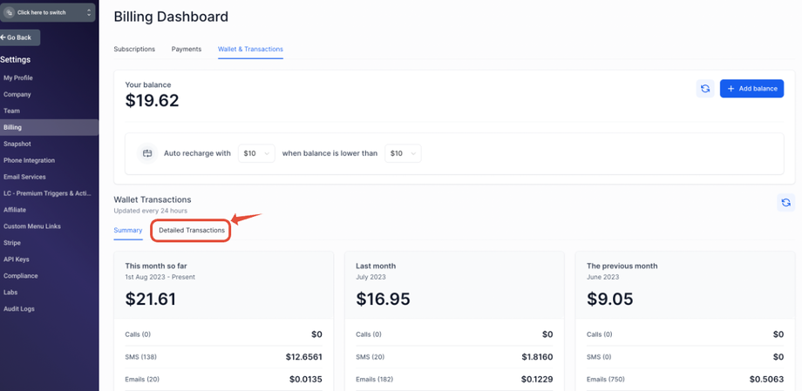Open the auto recharge amount dropdown
This screenshot has height=391, width=802.
coord(256,153)
